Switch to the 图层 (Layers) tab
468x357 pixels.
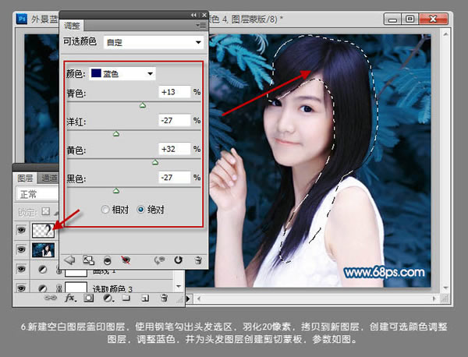point(26,178)
